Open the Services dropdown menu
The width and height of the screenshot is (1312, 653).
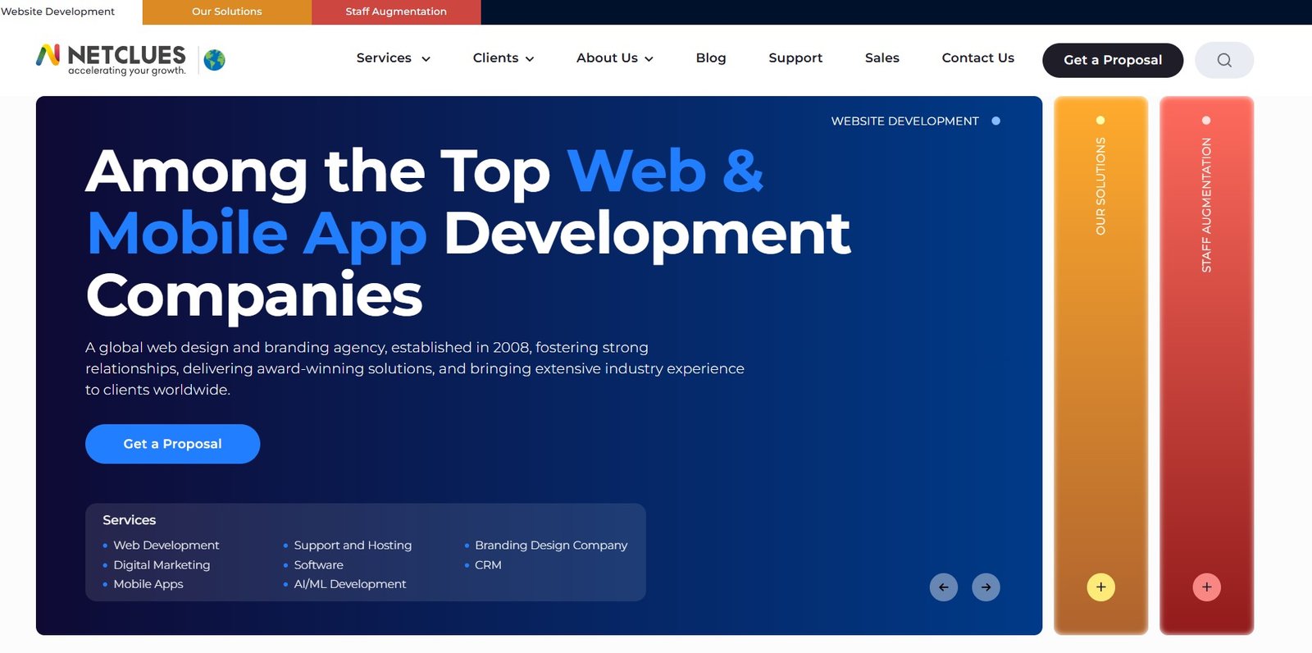[x=394, y=58]
